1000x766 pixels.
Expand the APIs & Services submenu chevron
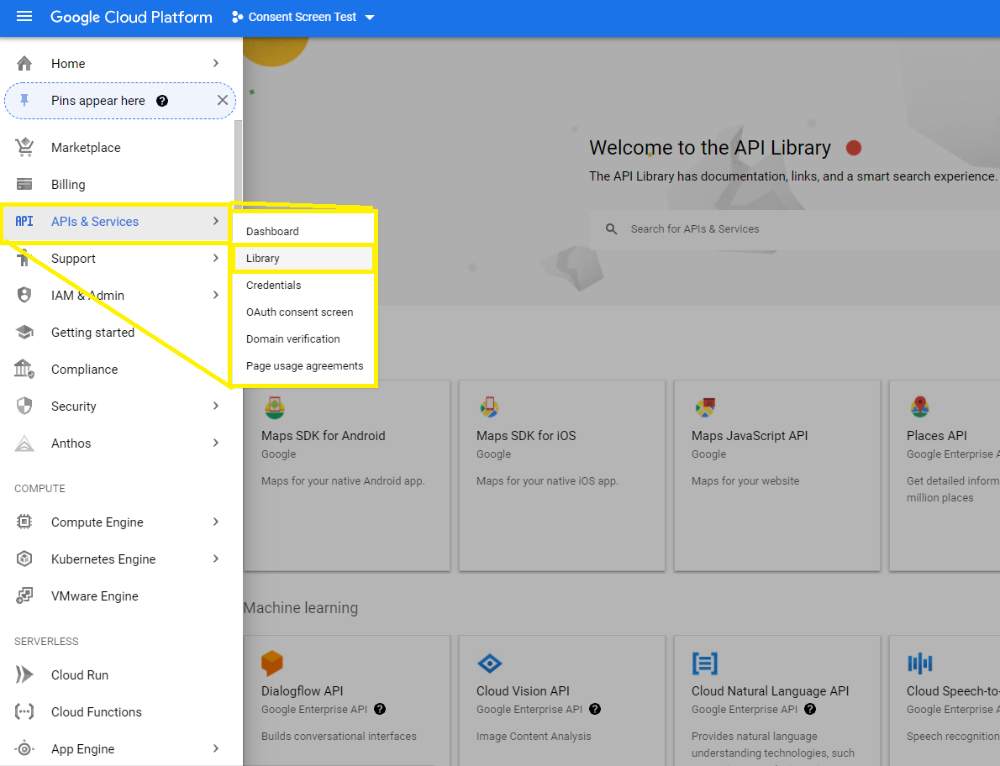click(216, 221)
